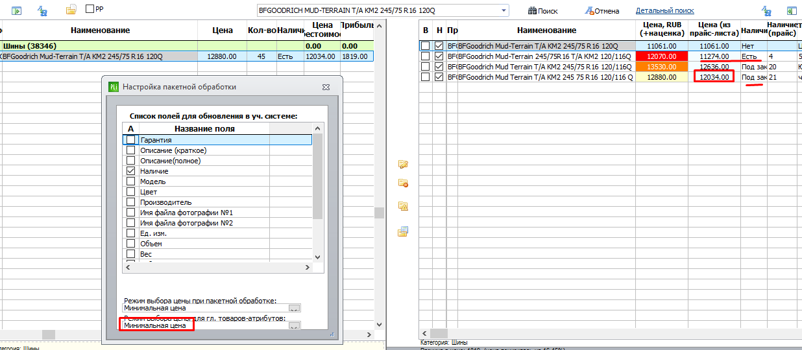The height and width of the screenshot is (350, 802).
Task: Click the Кол-во column header
Action: pyautogui.click(x=261, y=30)
